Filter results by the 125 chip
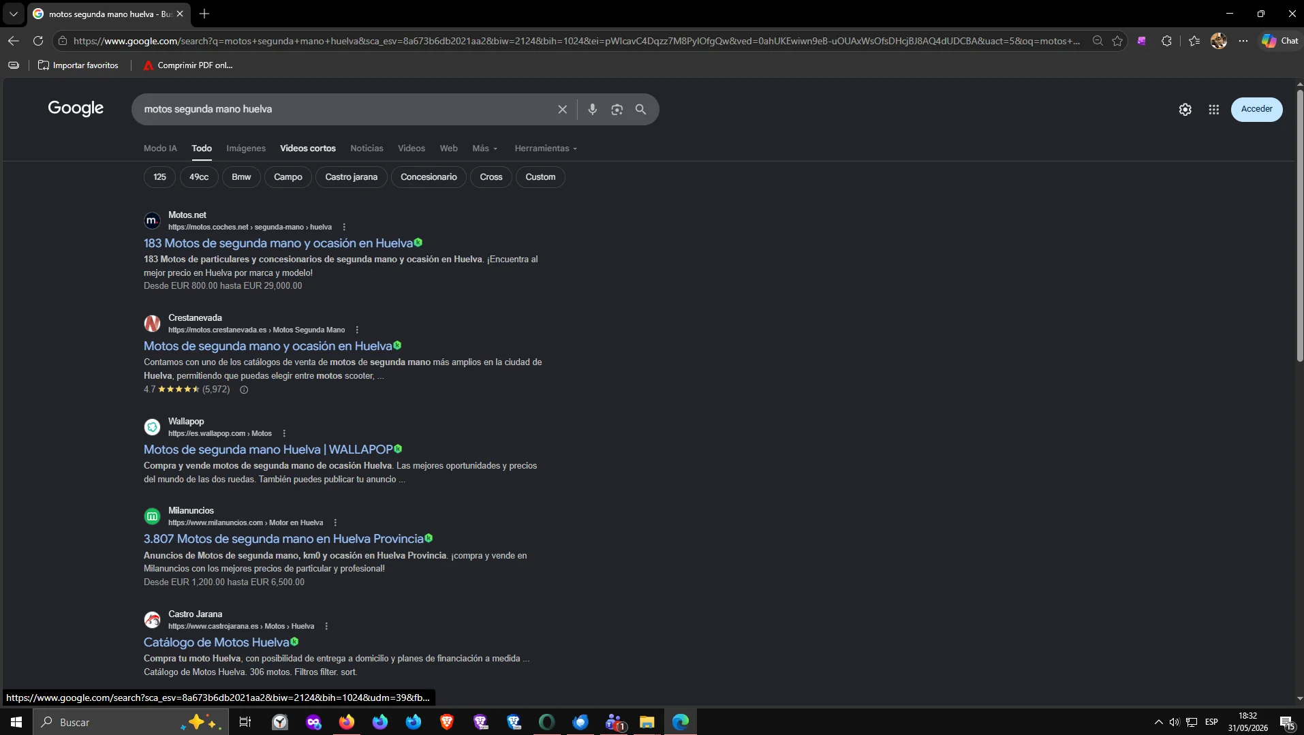The height and width of the screenshot is (735, 1304). [159, 177]
